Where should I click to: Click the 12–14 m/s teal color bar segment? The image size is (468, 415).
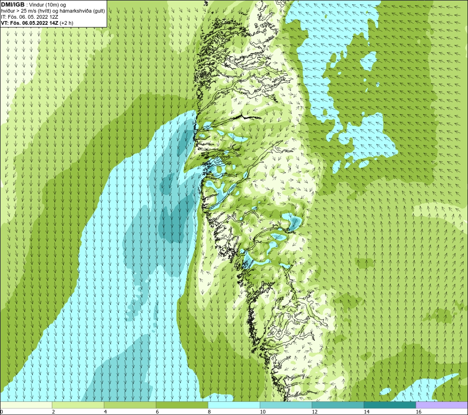point(338,405)
